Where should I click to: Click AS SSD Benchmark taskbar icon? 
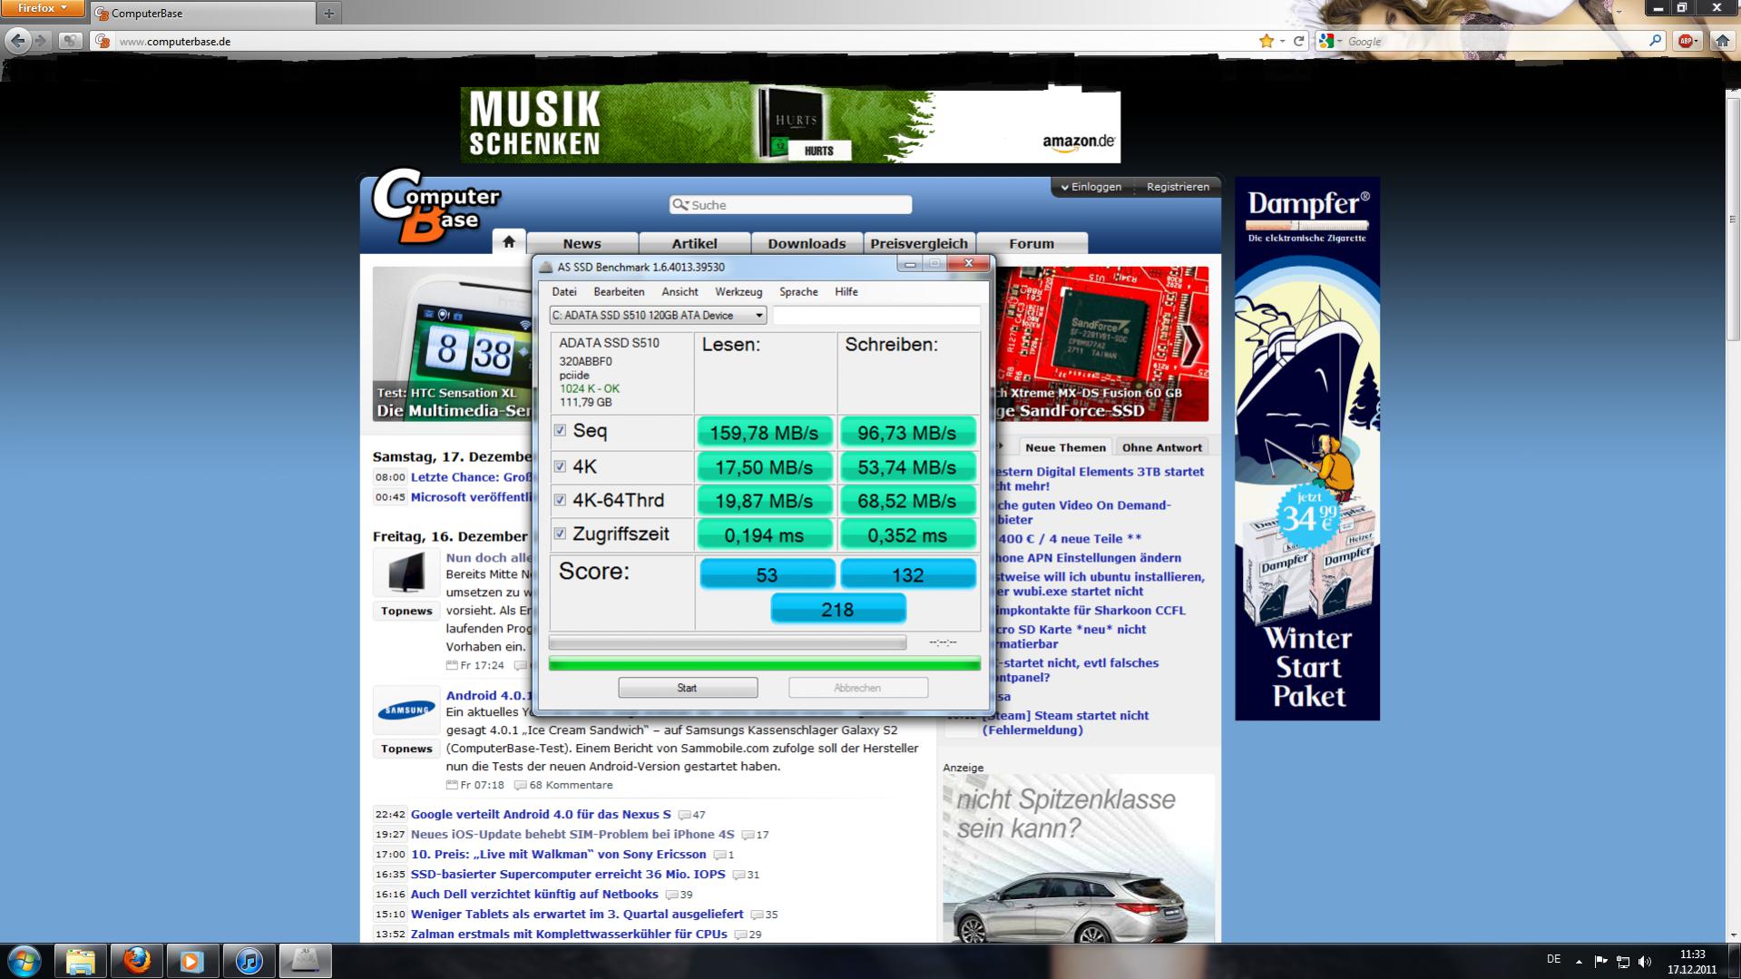pyautogui.click(x=305, y=961)
